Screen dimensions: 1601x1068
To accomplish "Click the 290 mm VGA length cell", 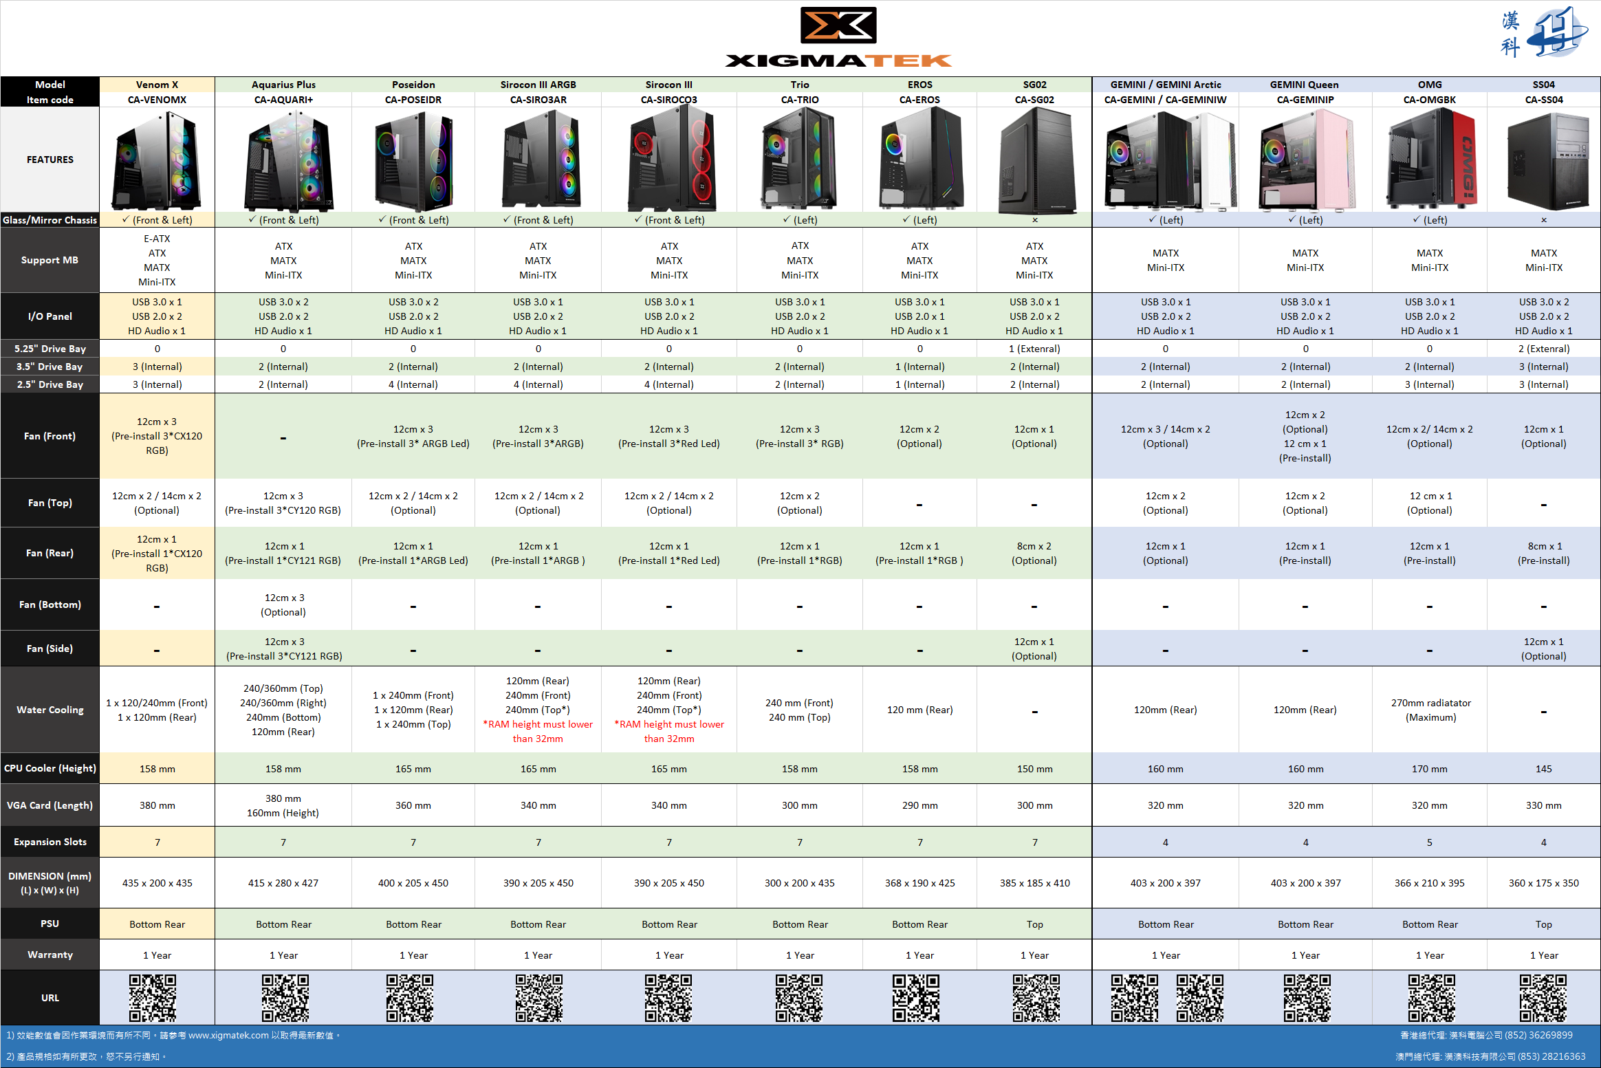I will pyautogui.click(x=919, y=805).
